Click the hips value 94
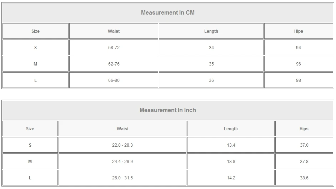The width and height of the screenshot is (336, 189). pos(299,48)
